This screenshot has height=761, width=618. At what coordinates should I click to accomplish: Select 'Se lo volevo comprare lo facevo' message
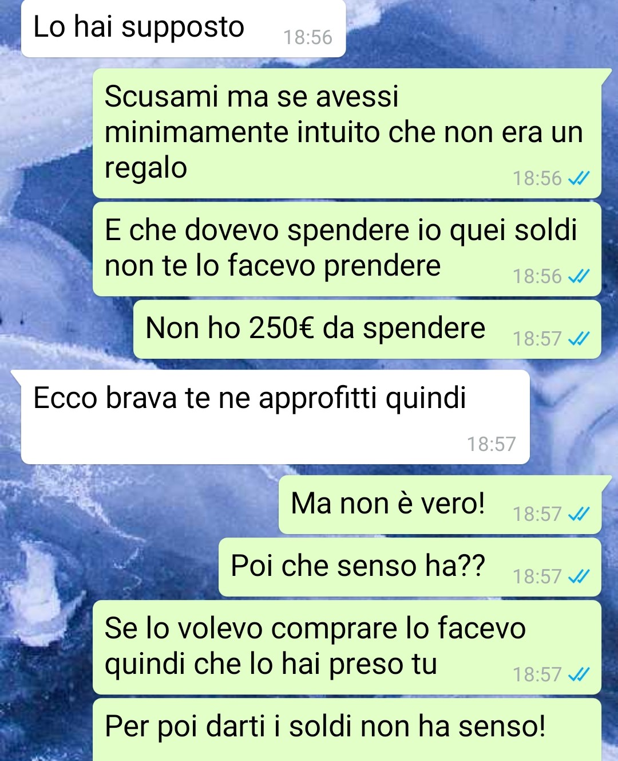(x=347, y=647)
